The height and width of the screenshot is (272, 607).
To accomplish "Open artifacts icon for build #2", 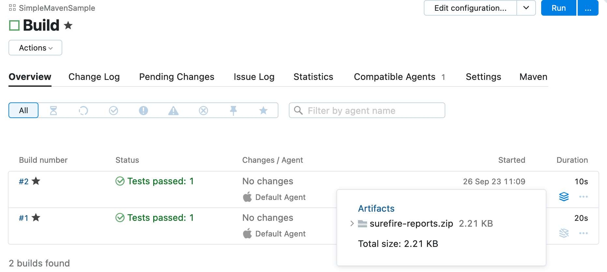I will point(564,197).
